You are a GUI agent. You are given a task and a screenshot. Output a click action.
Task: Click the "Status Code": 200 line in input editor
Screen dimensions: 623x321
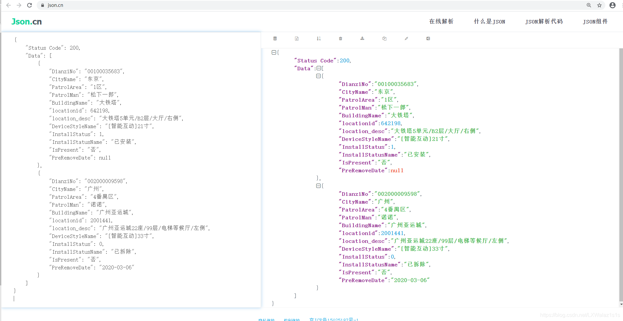pos(53,48)
